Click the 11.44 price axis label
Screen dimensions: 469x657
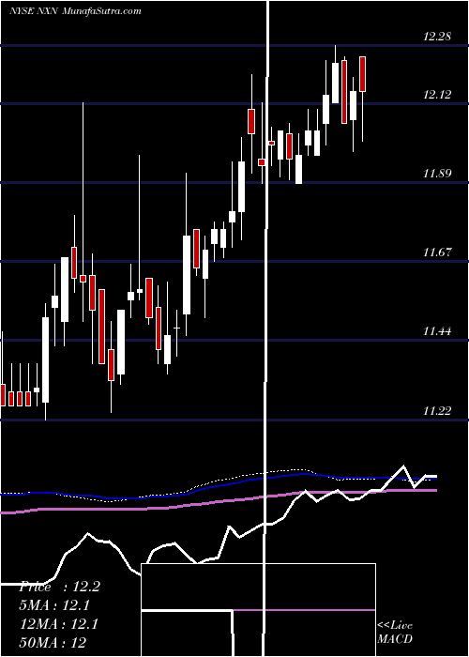(x=437, y=332)
